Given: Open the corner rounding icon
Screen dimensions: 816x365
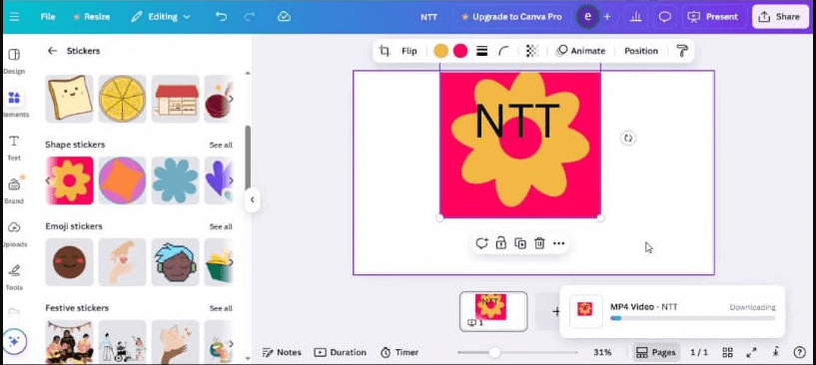Looking at the screenshot, I should (503, 51).
